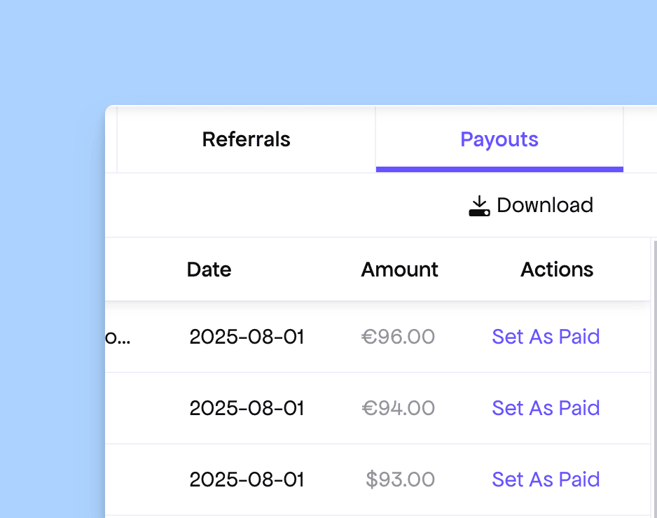Click the $93.00 amount cell

pos(400,479)
